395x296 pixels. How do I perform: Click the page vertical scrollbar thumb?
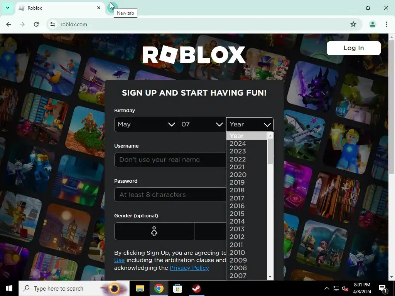click(392, 107)
